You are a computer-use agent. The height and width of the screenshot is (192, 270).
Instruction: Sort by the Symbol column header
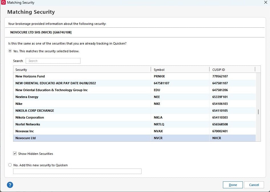(180, 70)
